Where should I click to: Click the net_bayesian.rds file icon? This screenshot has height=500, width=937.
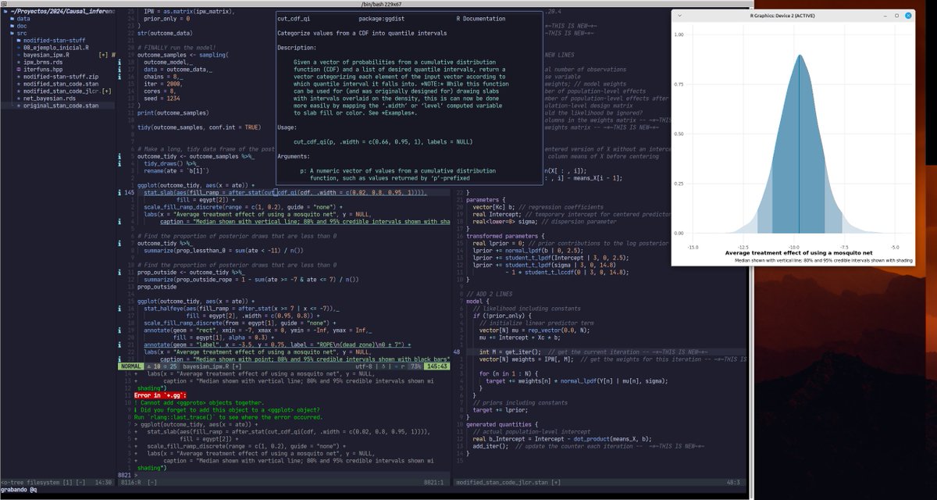pyautogui.click(x=20, y=99)
